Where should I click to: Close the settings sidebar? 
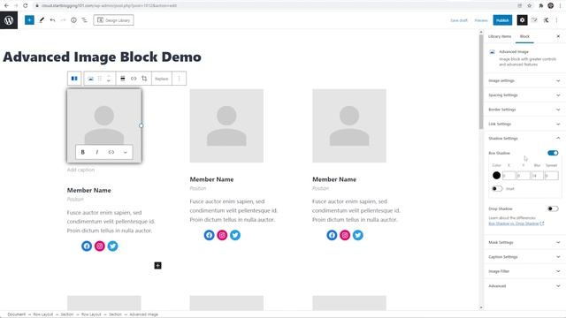[558, 36]
